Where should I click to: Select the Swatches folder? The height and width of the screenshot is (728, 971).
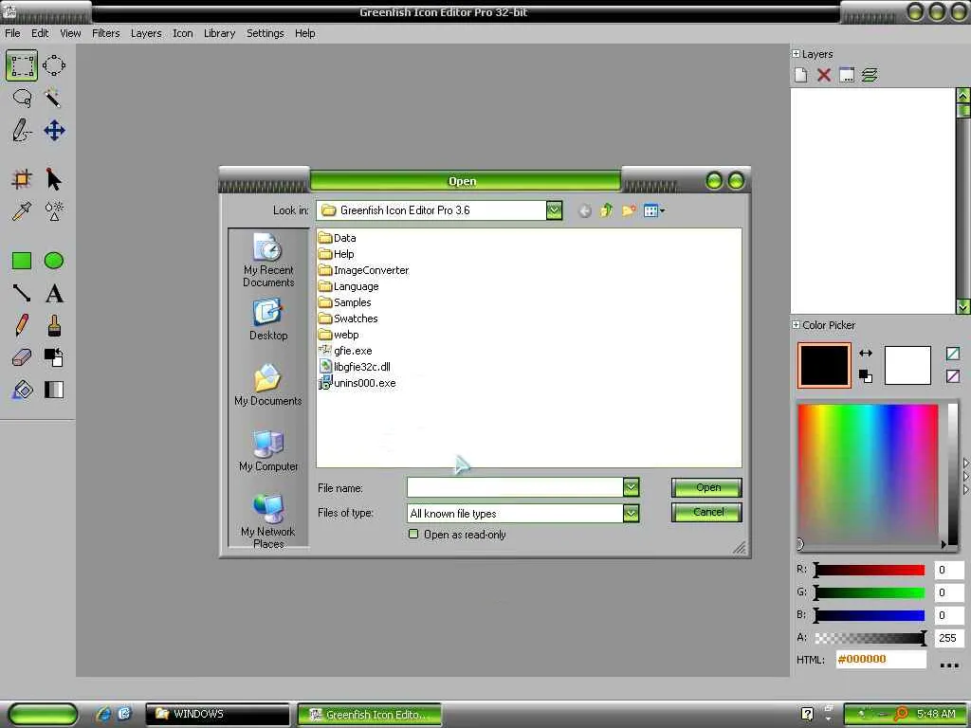[347, 318]
